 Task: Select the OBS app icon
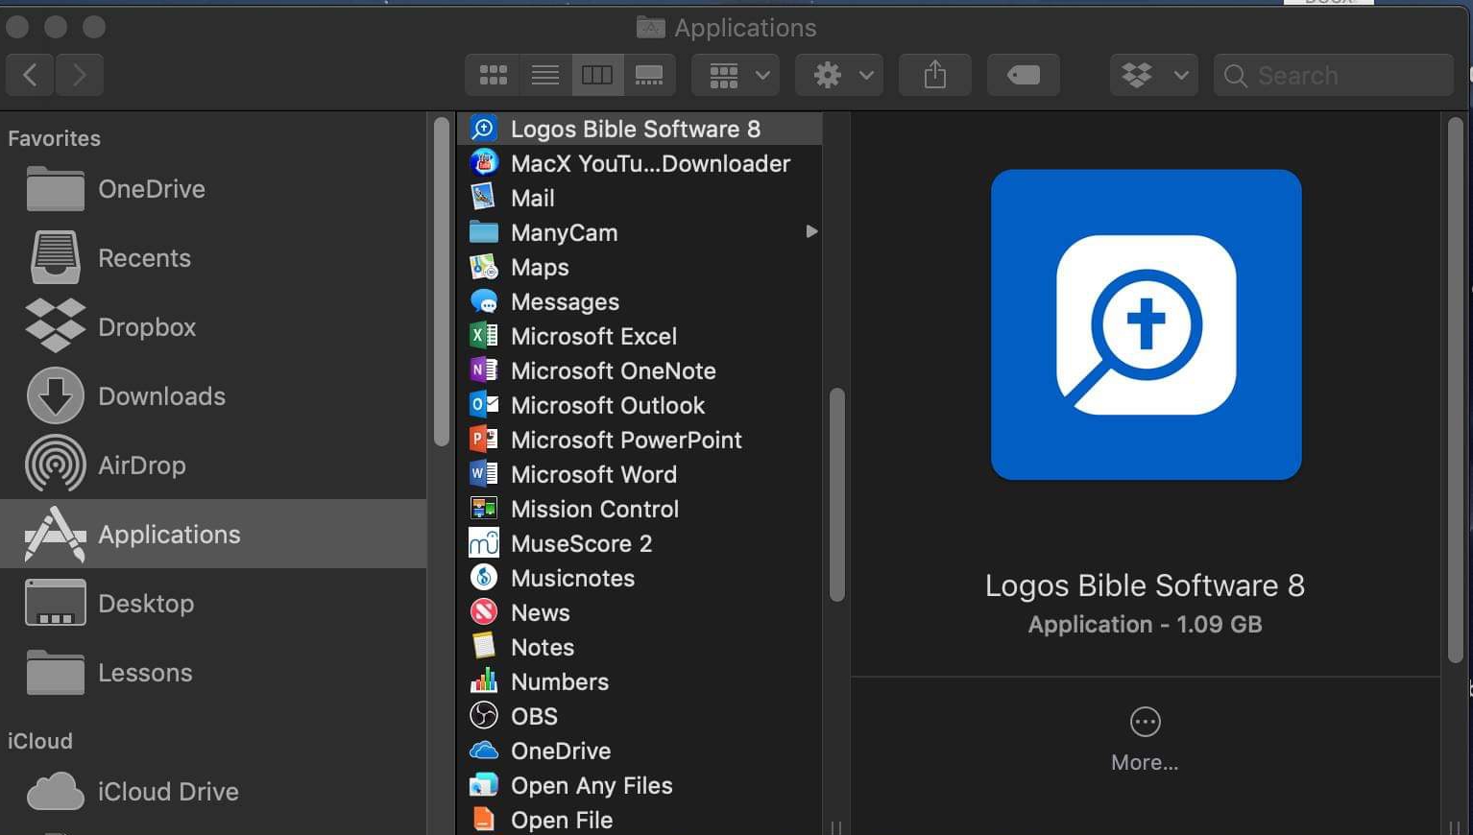(x=484, y=716)
